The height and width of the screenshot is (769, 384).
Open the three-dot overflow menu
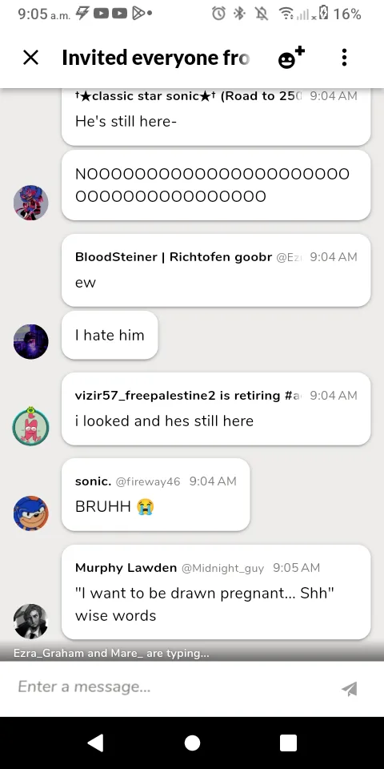(344, 58)
